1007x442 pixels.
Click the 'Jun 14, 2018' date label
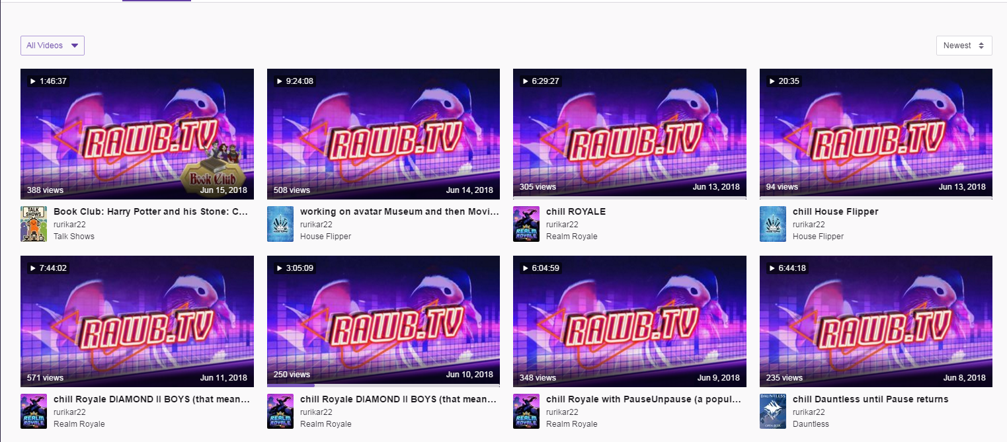point(470,190)
